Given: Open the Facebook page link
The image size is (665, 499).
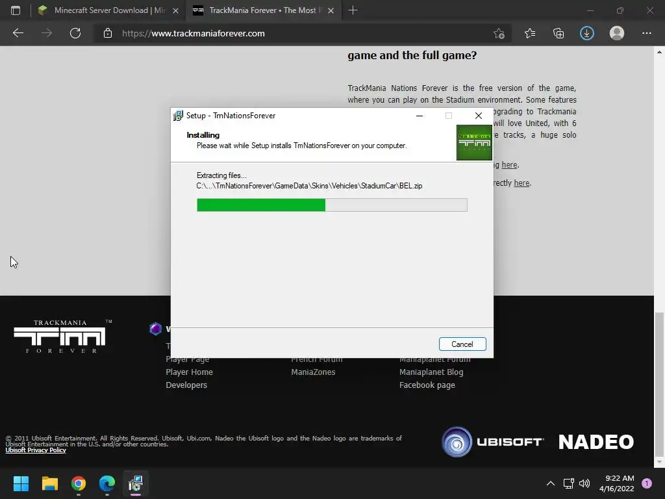Looking at the screenshot, I should click(x=427, y=385).
